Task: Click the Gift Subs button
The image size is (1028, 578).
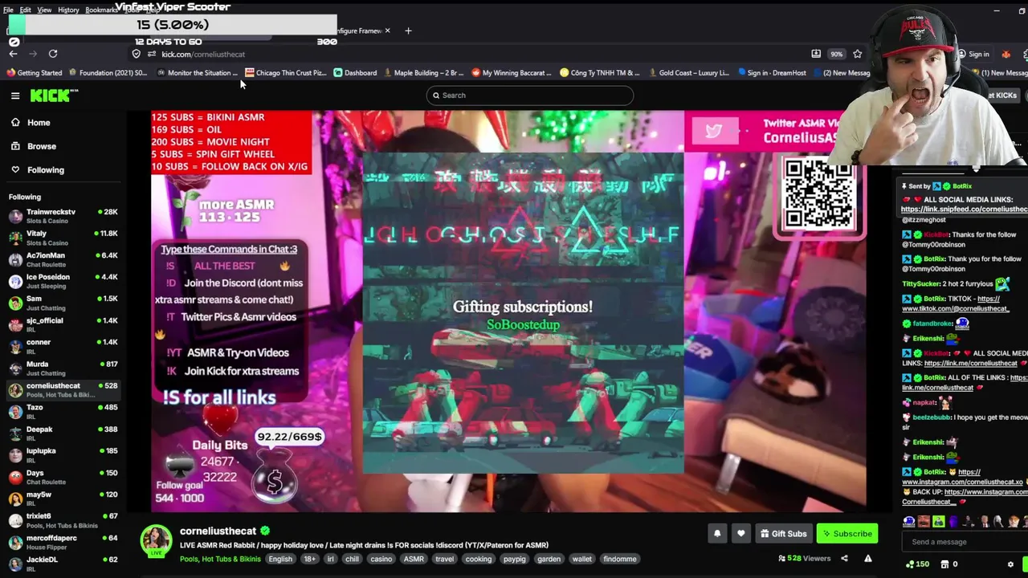Action: 783,533
